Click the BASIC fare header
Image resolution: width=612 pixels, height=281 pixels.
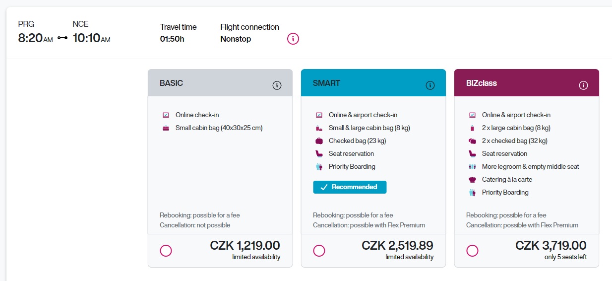171,83
